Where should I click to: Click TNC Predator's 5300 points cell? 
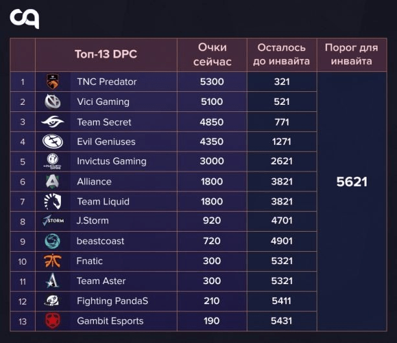click(212, 82)
